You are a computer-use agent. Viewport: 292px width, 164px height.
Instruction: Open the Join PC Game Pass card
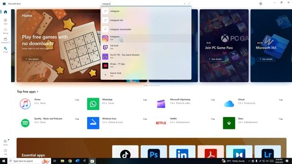(224, 46)
